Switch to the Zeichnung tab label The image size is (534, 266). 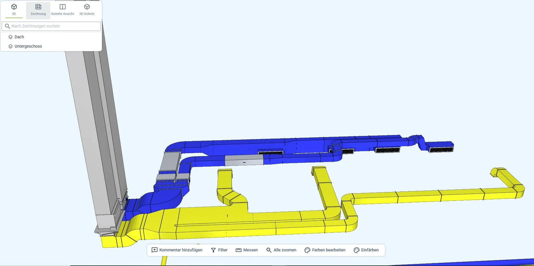38,14
